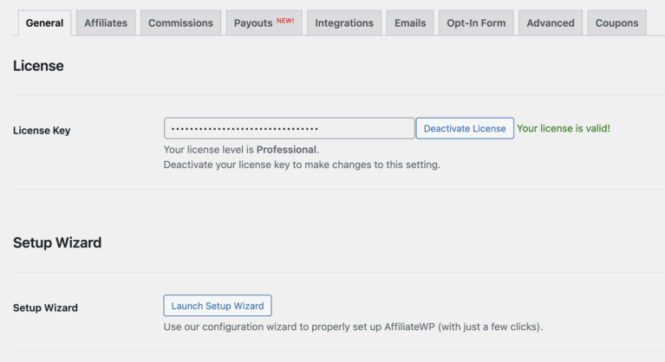Go to the Coupons tab

tap(616, 23)
